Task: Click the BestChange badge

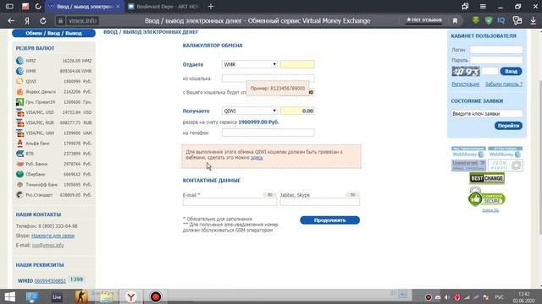Action: (x=487, y=178)
